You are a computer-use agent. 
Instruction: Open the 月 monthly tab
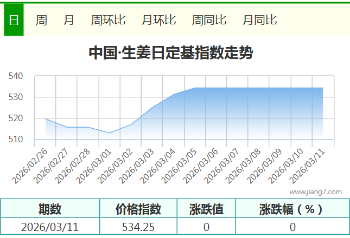pos(69,20)
